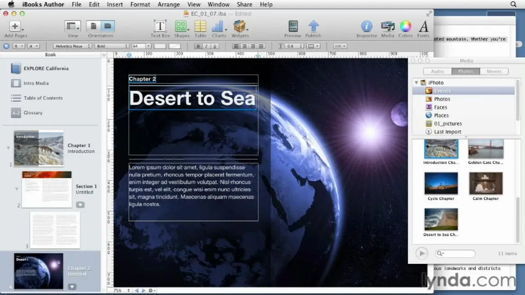Open the Glossary in sidebar

coord(33,113)
